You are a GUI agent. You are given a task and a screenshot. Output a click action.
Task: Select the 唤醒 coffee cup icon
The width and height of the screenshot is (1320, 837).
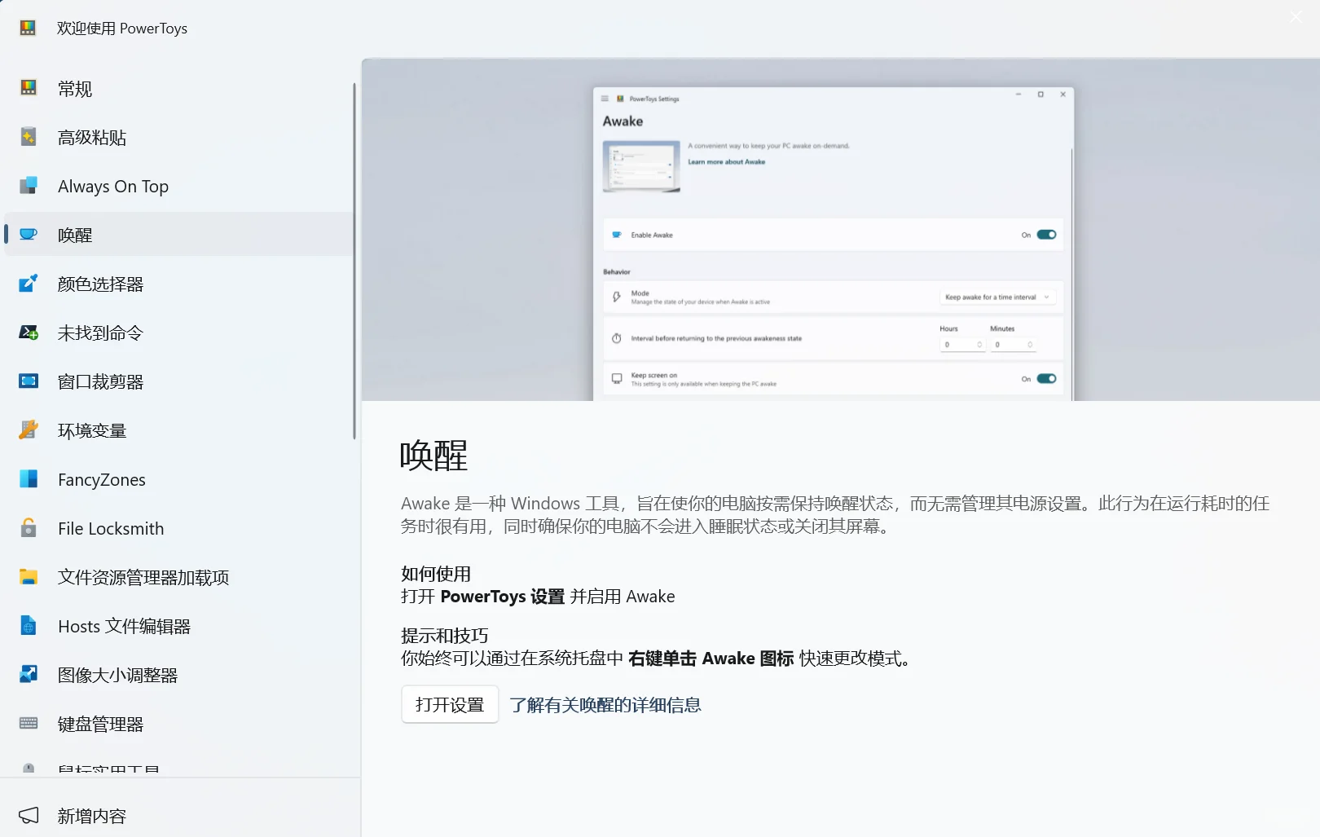(x=29, y=235)
